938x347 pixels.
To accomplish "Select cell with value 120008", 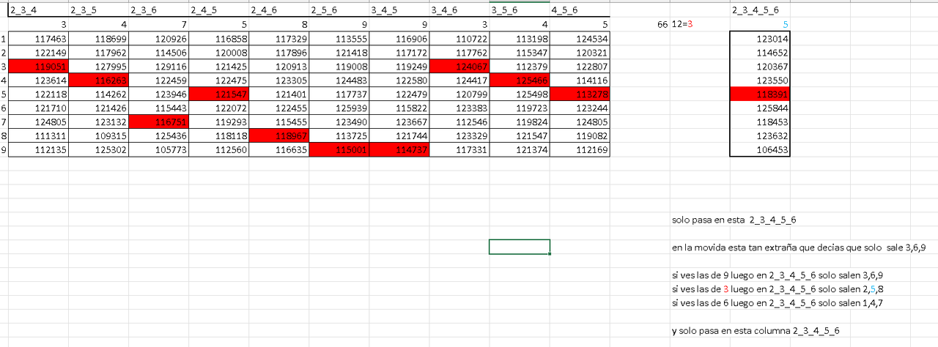I will click(x=219, y=52).
